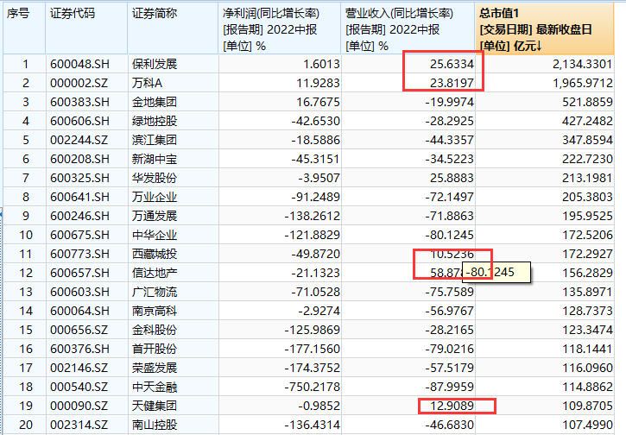
Task: Select stock code 600048.SH
Action: coord(79,64)
